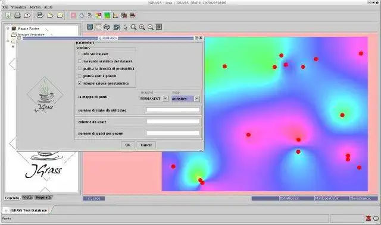This screenshot has width=381, height=225.
Task: Expand the Mappa Raster tree node
Action: pyautogui.click(x=8, y=28)
